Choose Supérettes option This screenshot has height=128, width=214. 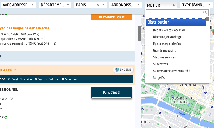(x=160, y=64)
